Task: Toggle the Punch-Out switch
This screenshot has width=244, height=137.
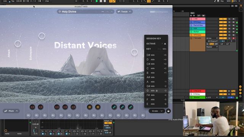Action: (152, 1)
